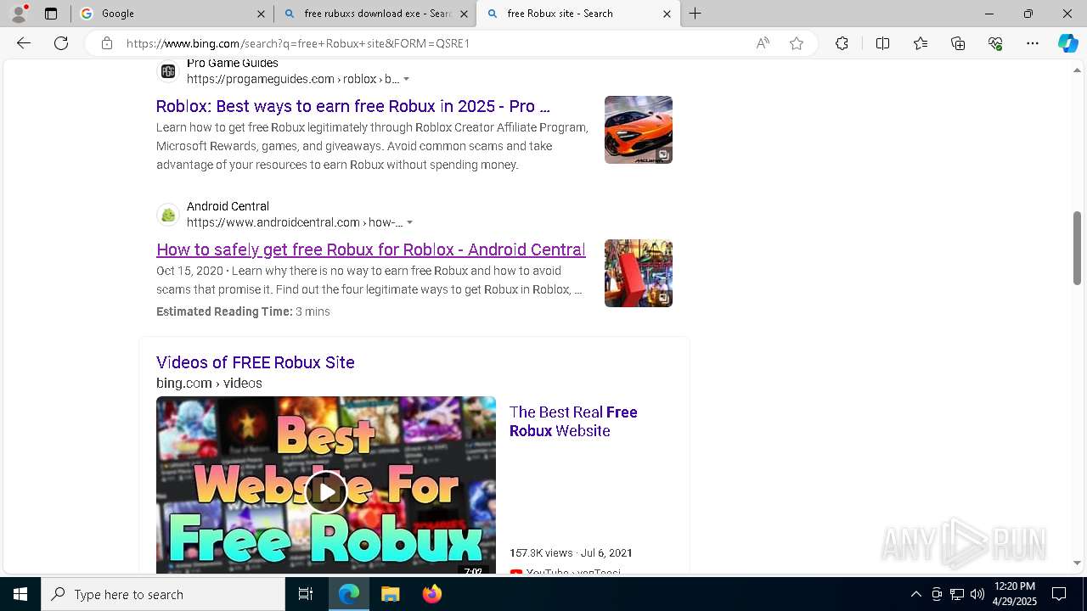Open How to safely get free Robux link

[x=371, y=249]
